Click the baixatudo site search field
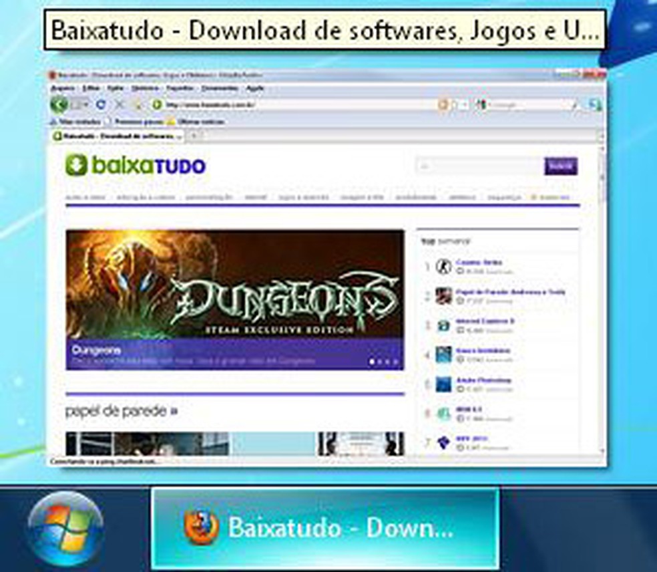The height and width of the screenshot is (572, 657). coord(479,166)
